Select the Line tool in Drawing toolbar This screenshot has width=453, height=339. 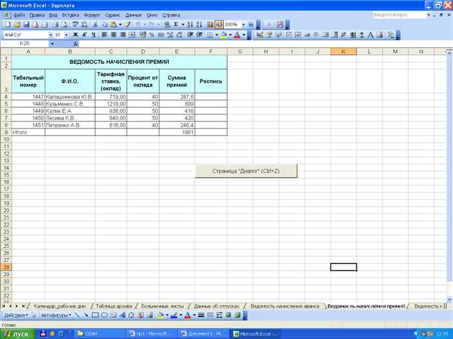coord(77,315)
